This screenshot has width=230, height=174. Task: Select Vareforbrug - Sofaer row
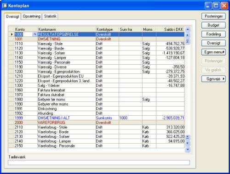click(97, 136)
